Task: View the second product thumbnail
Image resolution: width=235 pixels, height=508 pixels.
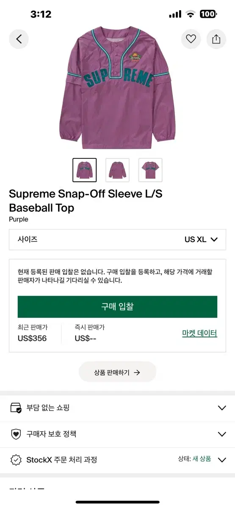Action: click(117, 170)
